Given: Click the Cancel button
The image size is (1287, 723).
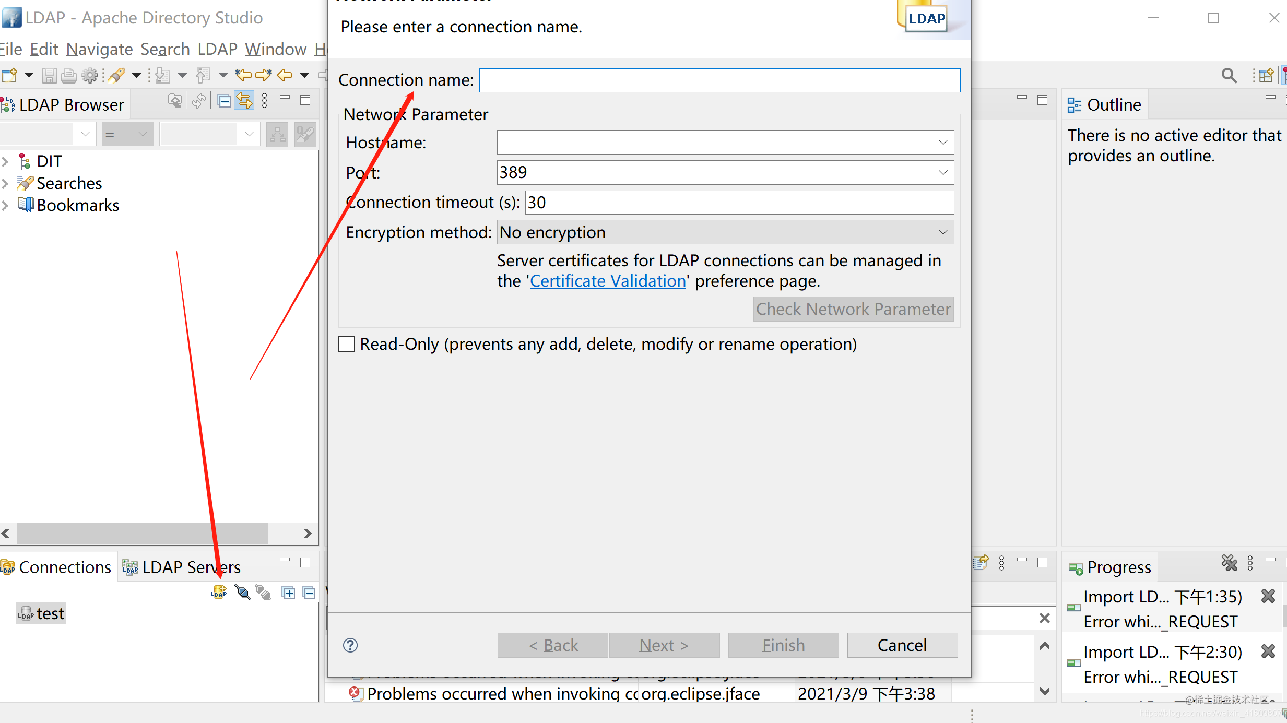Looking at the screenshot, I should (x=902, y=645).
